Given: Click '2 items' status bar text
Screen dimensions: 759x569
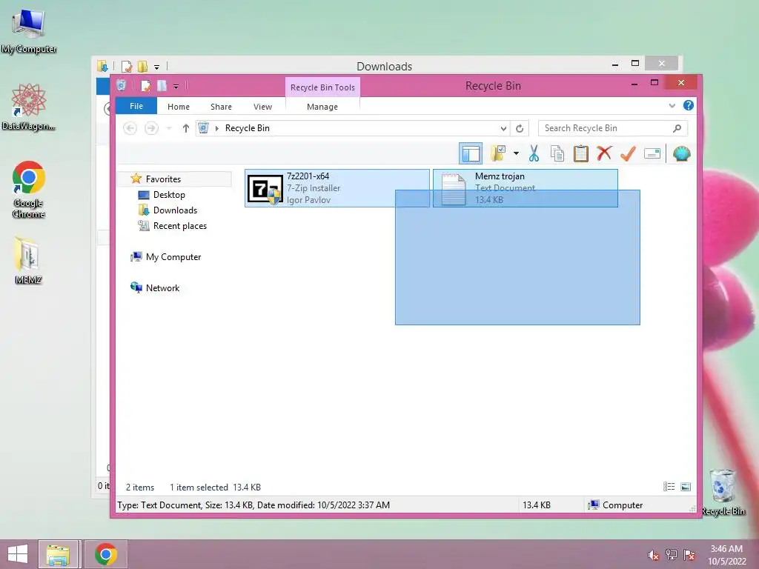Looking at the screenshot, I should point(140,488).
